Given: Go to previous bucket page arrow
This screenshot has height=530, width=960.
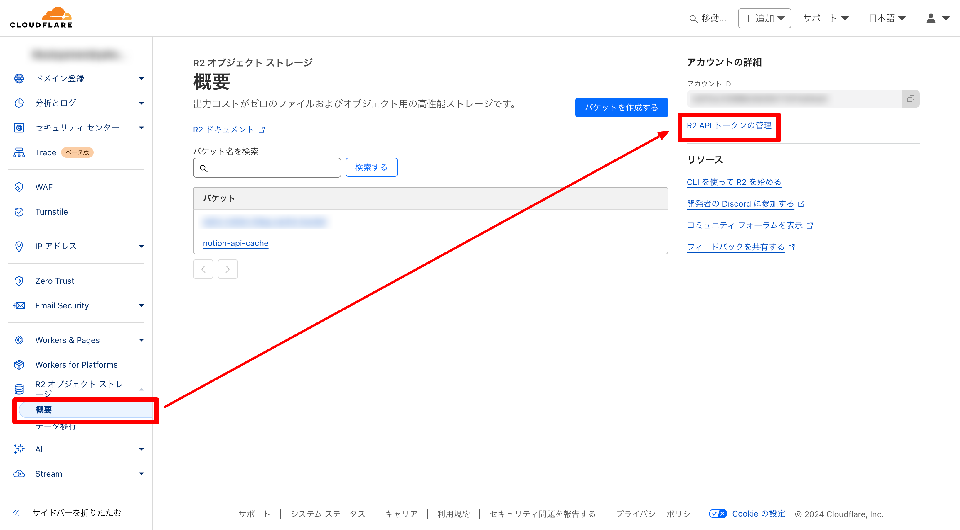Looking at the screenshot, I should point(203,269).
